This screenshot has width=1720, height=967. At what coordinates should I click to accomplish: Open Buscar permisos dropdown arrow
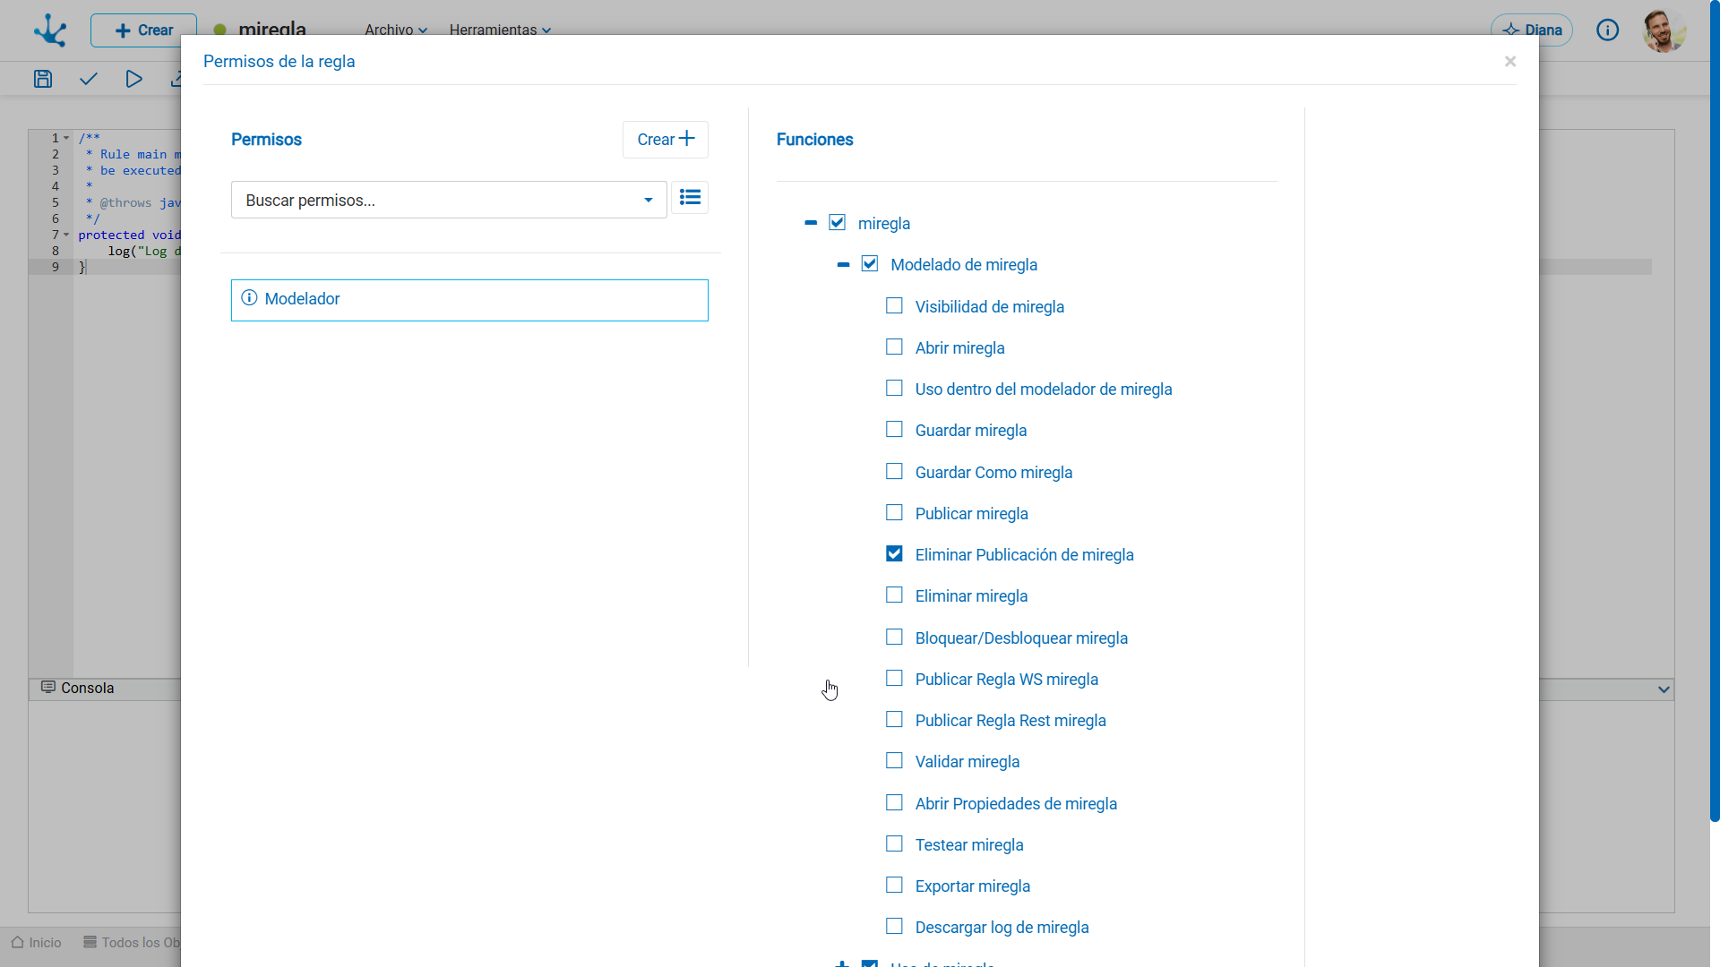click(649, 200)
